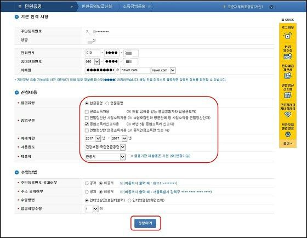Viewport: 307px width, 238px height.
Task: Click the 기본 인적 사항 section bullet icon
Action: pyautogui.click(x=16, y=17)
